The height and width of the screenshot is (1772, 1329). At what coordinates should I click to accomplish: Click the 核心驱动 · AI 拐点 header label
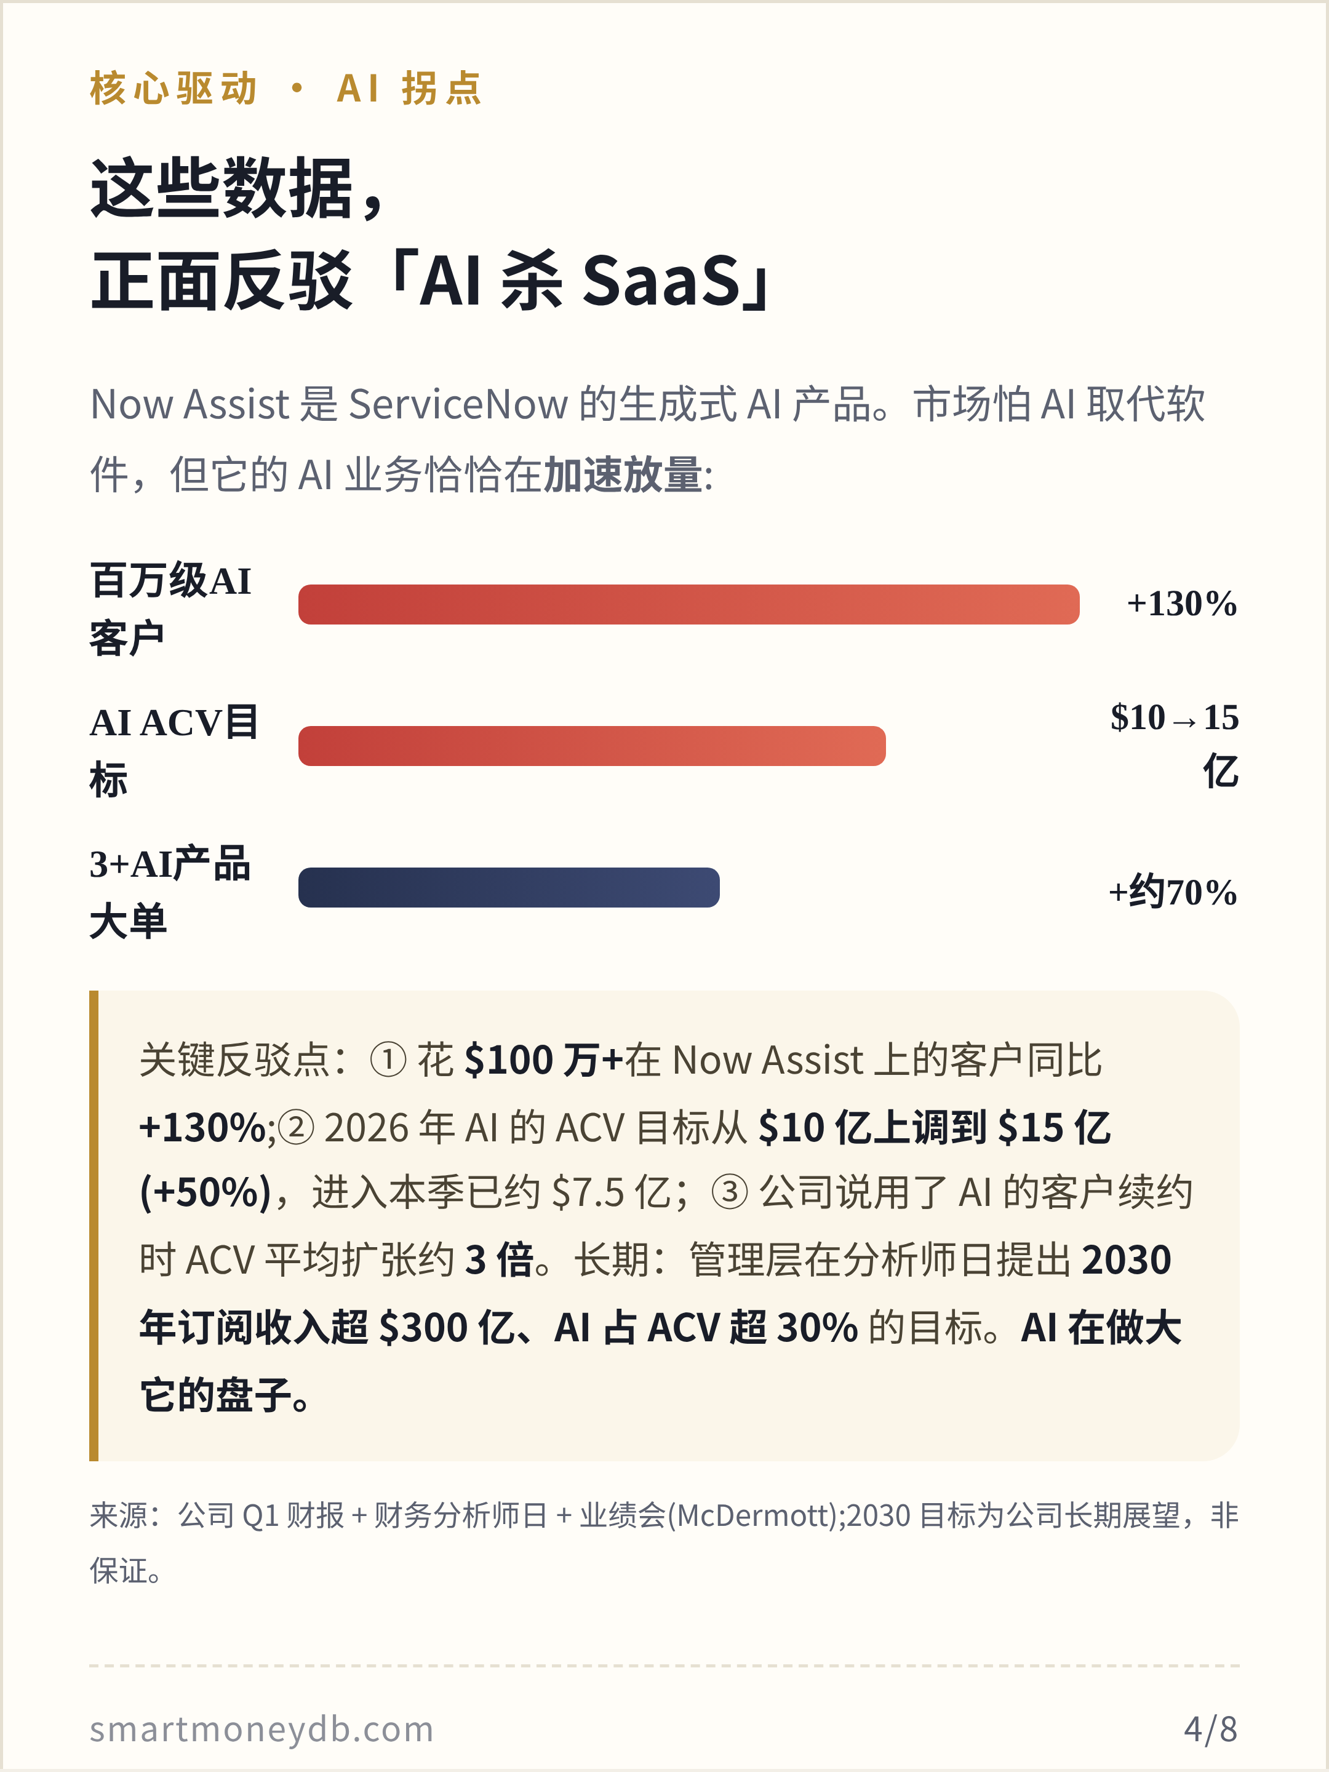click(285, 88)
